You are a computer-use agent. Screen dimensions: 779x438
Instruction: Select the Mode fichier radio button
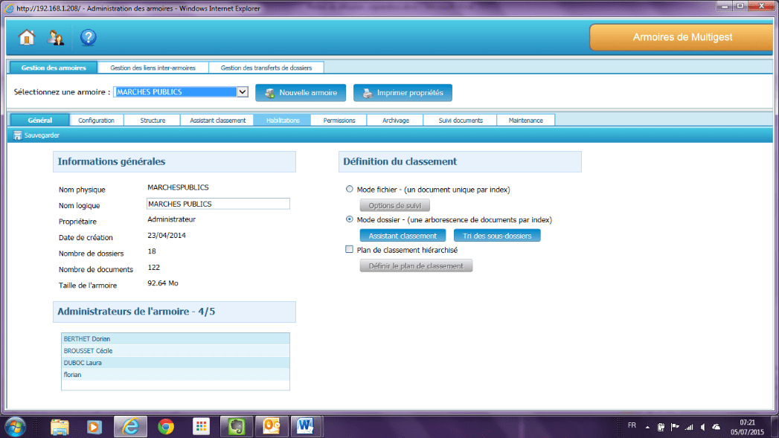(350, 190)
